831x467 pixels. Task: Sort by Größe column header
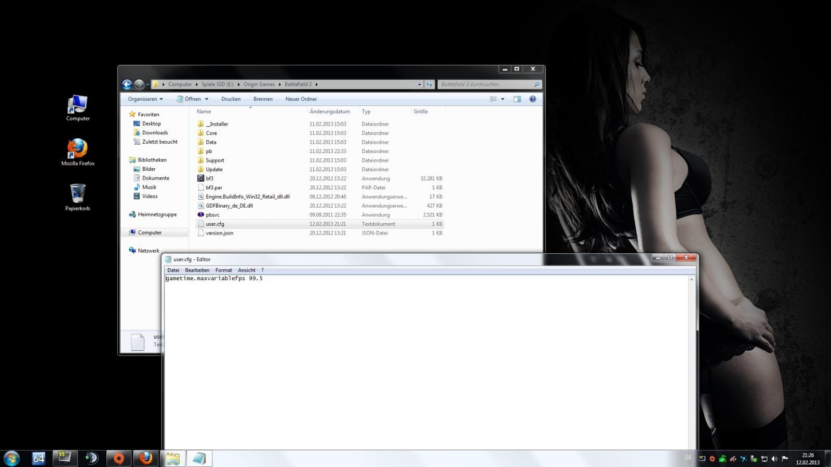tap(421, 112)
